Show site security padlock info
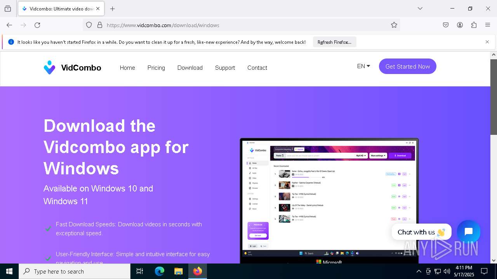 100,25
